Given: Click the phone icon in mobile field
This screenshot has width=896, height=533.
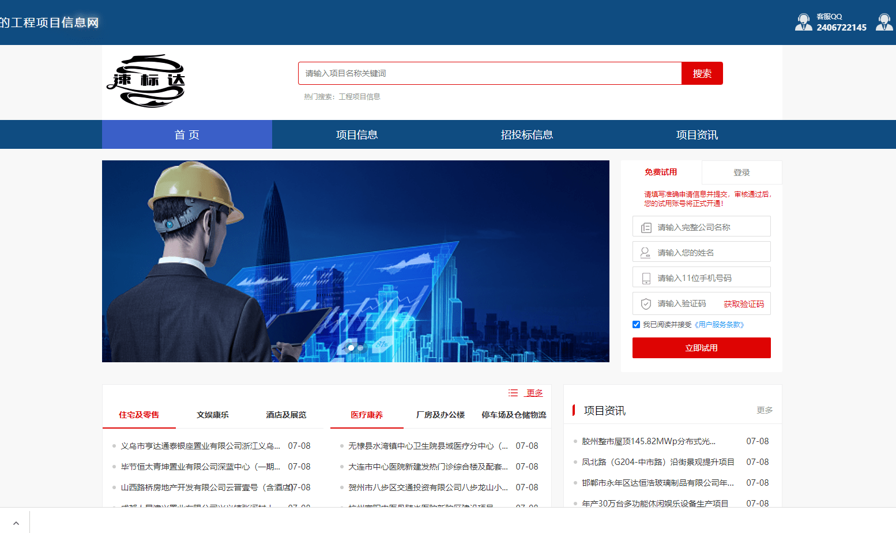Looking at the screenshot, I should [646, 278].
